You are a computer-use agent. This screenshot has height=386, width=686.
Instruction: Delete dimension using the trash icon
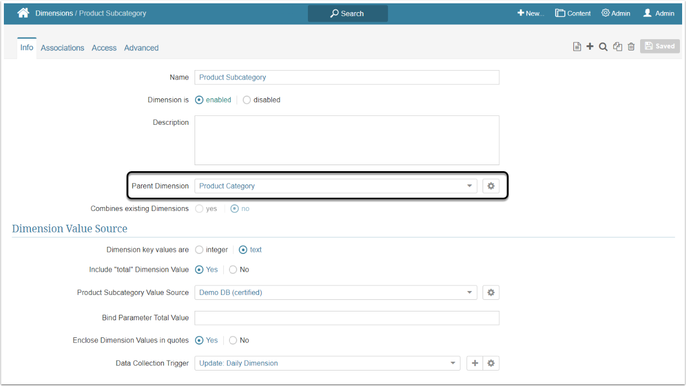pos(631,47)
